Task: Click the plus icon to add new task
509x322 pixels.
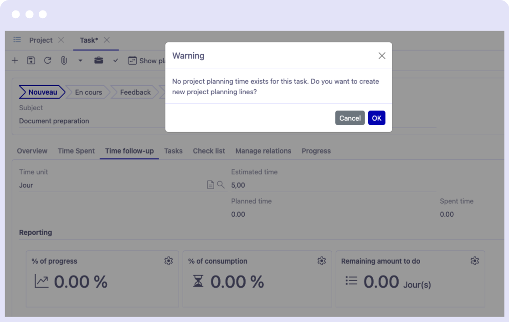Action: [x=15, y=61]
